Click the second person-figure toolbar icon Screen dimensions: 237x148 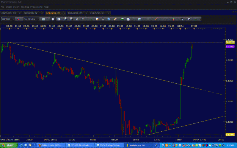(71, 19)
